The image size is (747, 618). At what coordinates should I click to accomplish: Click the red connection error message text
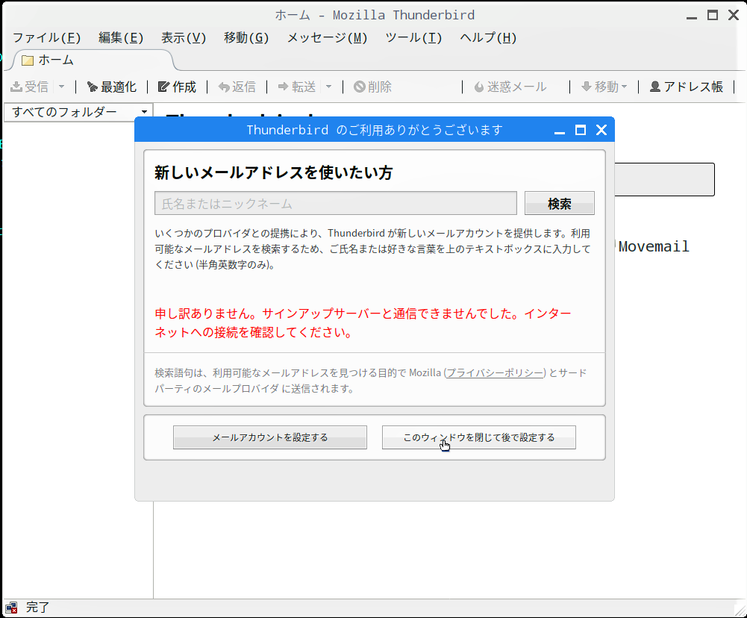click(363, 322)
